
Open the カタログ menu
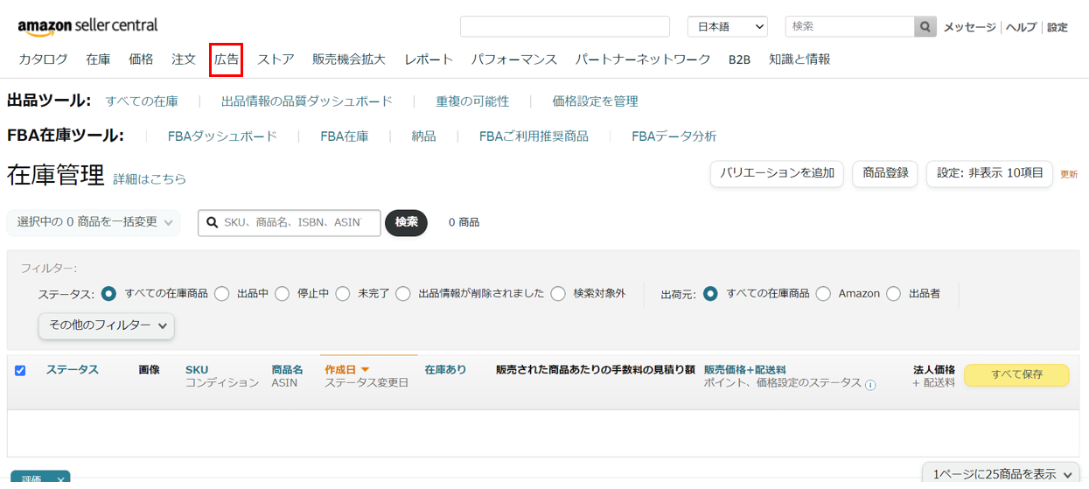[43, 59]
